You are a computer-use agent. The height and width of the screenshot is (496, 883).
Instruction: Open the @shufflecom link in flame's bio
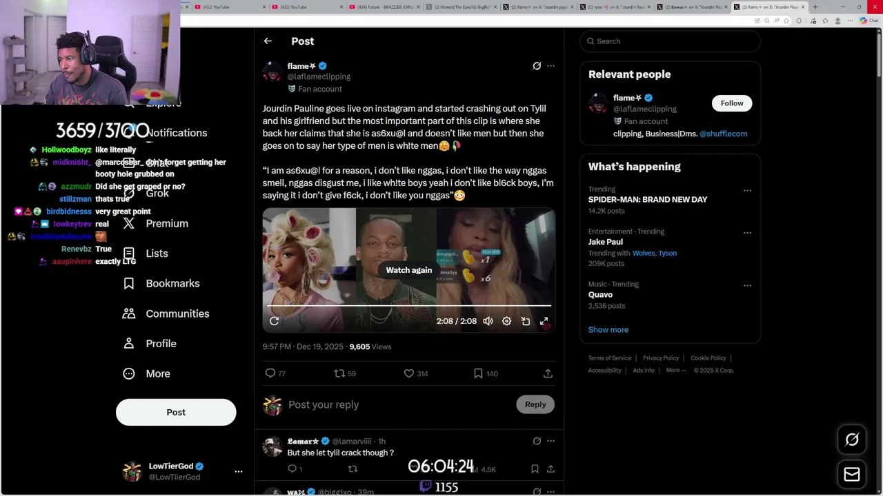click(x=723, y=134)
